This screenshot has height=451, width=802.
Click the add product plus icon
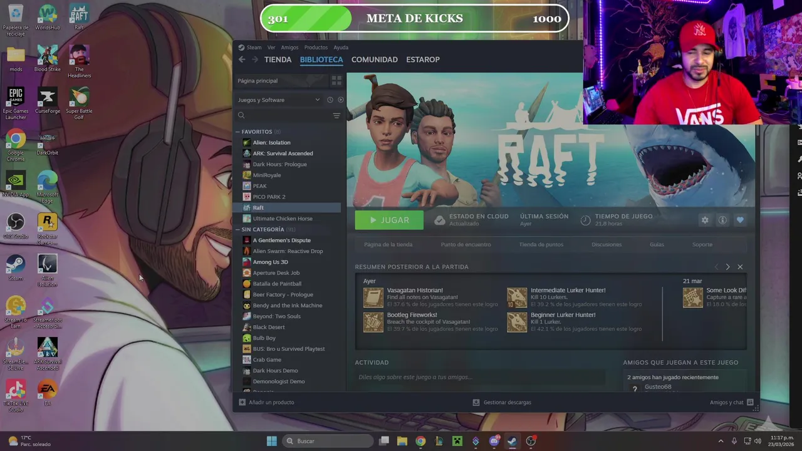[x=242, y=402]
